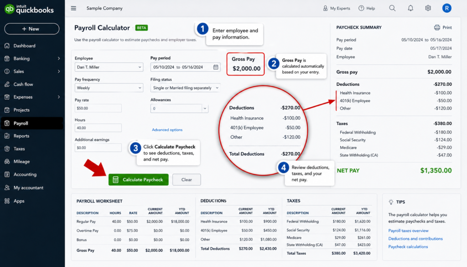Click the Mileage sidebar icon
This screenshot has height=267, width=467.
7,162
